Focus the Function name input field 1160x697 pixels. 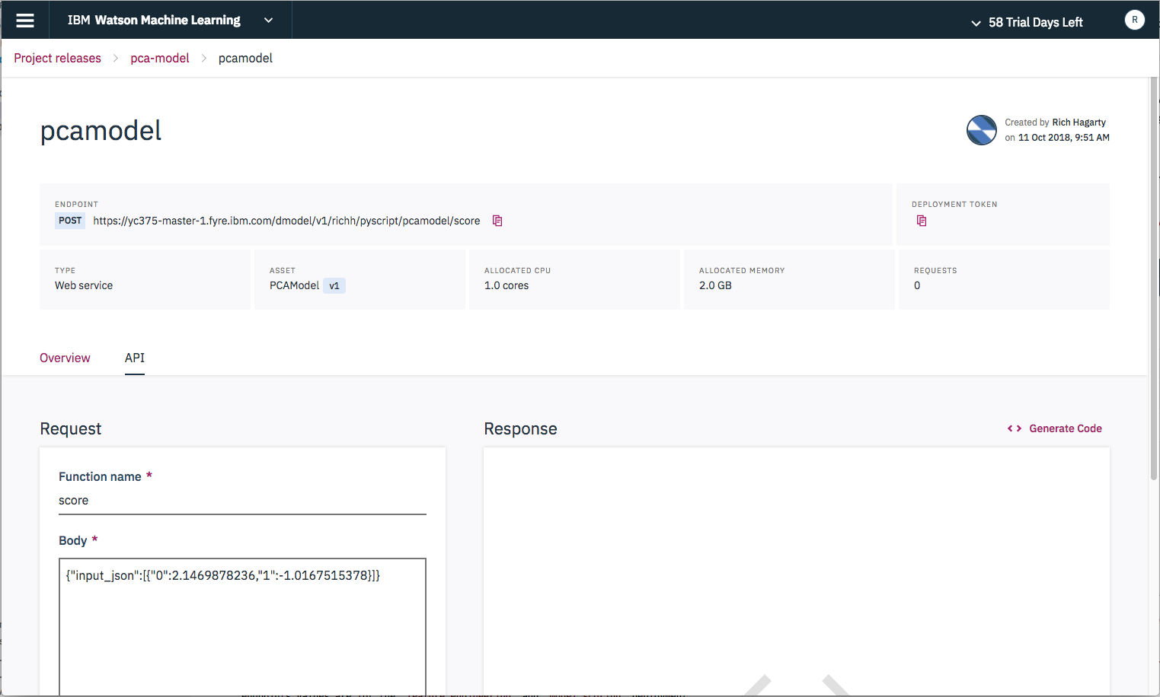(242, 501)
